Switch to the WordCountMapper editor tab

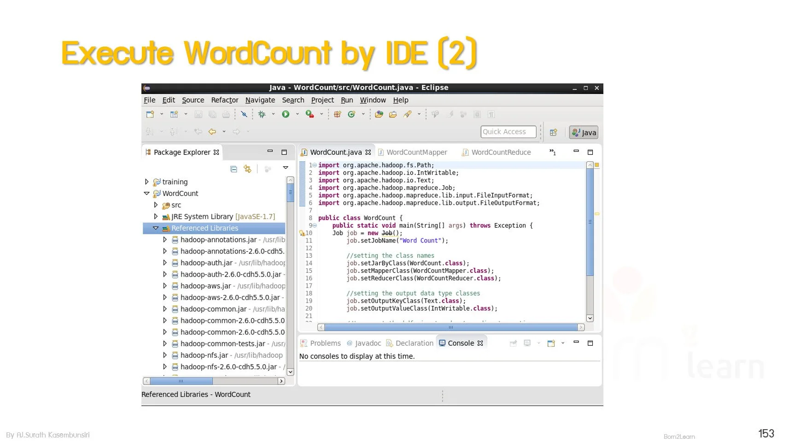tap(412, 152)
